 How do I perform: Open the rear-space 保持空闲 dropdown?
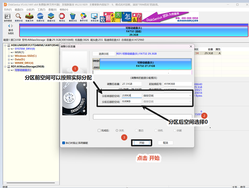(x=167, y=102)
